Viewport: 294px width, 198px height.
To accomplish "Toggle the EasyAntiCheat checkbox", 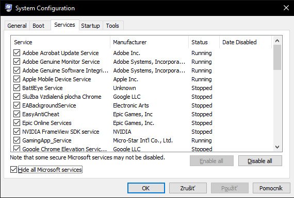I will coord(17,114).
